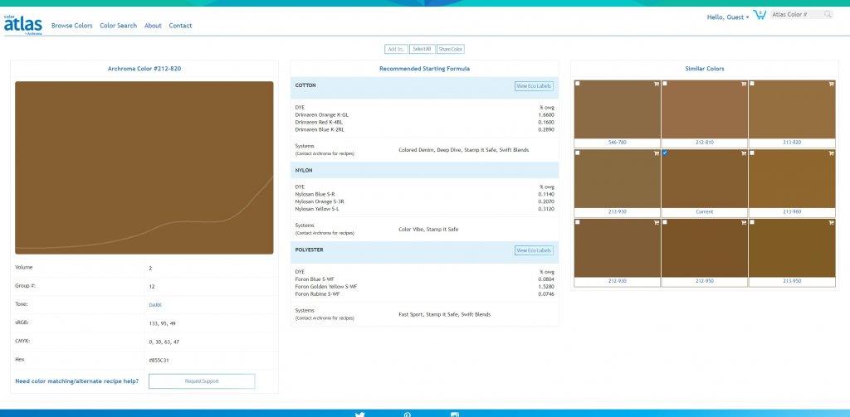Click the search magnifier icon
The height and width of the screenshot is (417, 850).
(x=827, y=14)
